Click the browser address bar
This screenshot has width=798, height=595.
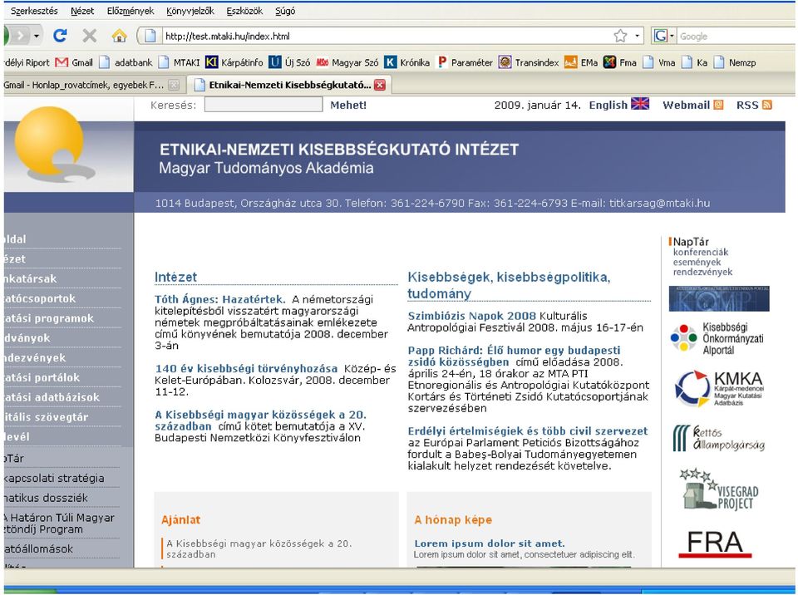tap(387, 36)
